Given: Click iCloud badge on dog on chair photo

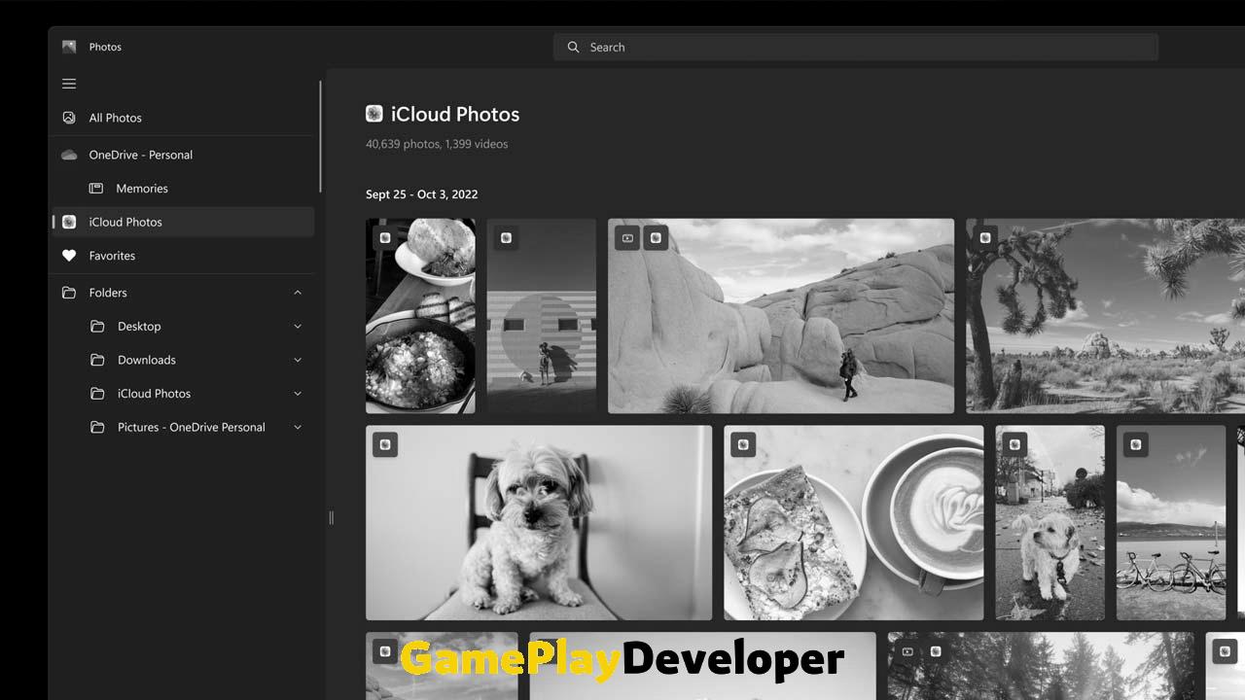Looking at the screenshot, I should coord(385,445).
